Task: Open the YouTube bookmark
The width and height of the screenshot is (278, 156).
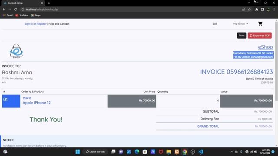Action: click(22, 16)
